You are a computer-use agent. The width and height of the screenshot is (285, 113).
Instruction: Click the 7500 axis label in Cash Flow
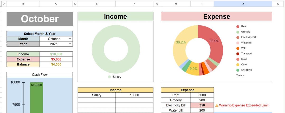coord(16,105)
